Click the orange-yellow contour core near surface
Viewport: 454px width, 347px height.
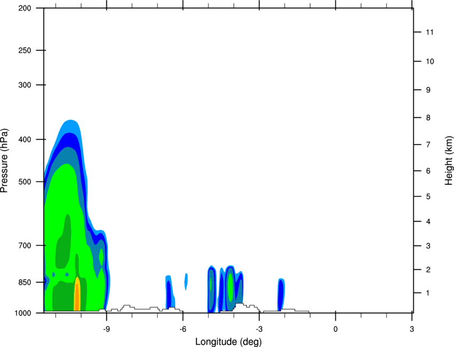(x=77, y=294)
